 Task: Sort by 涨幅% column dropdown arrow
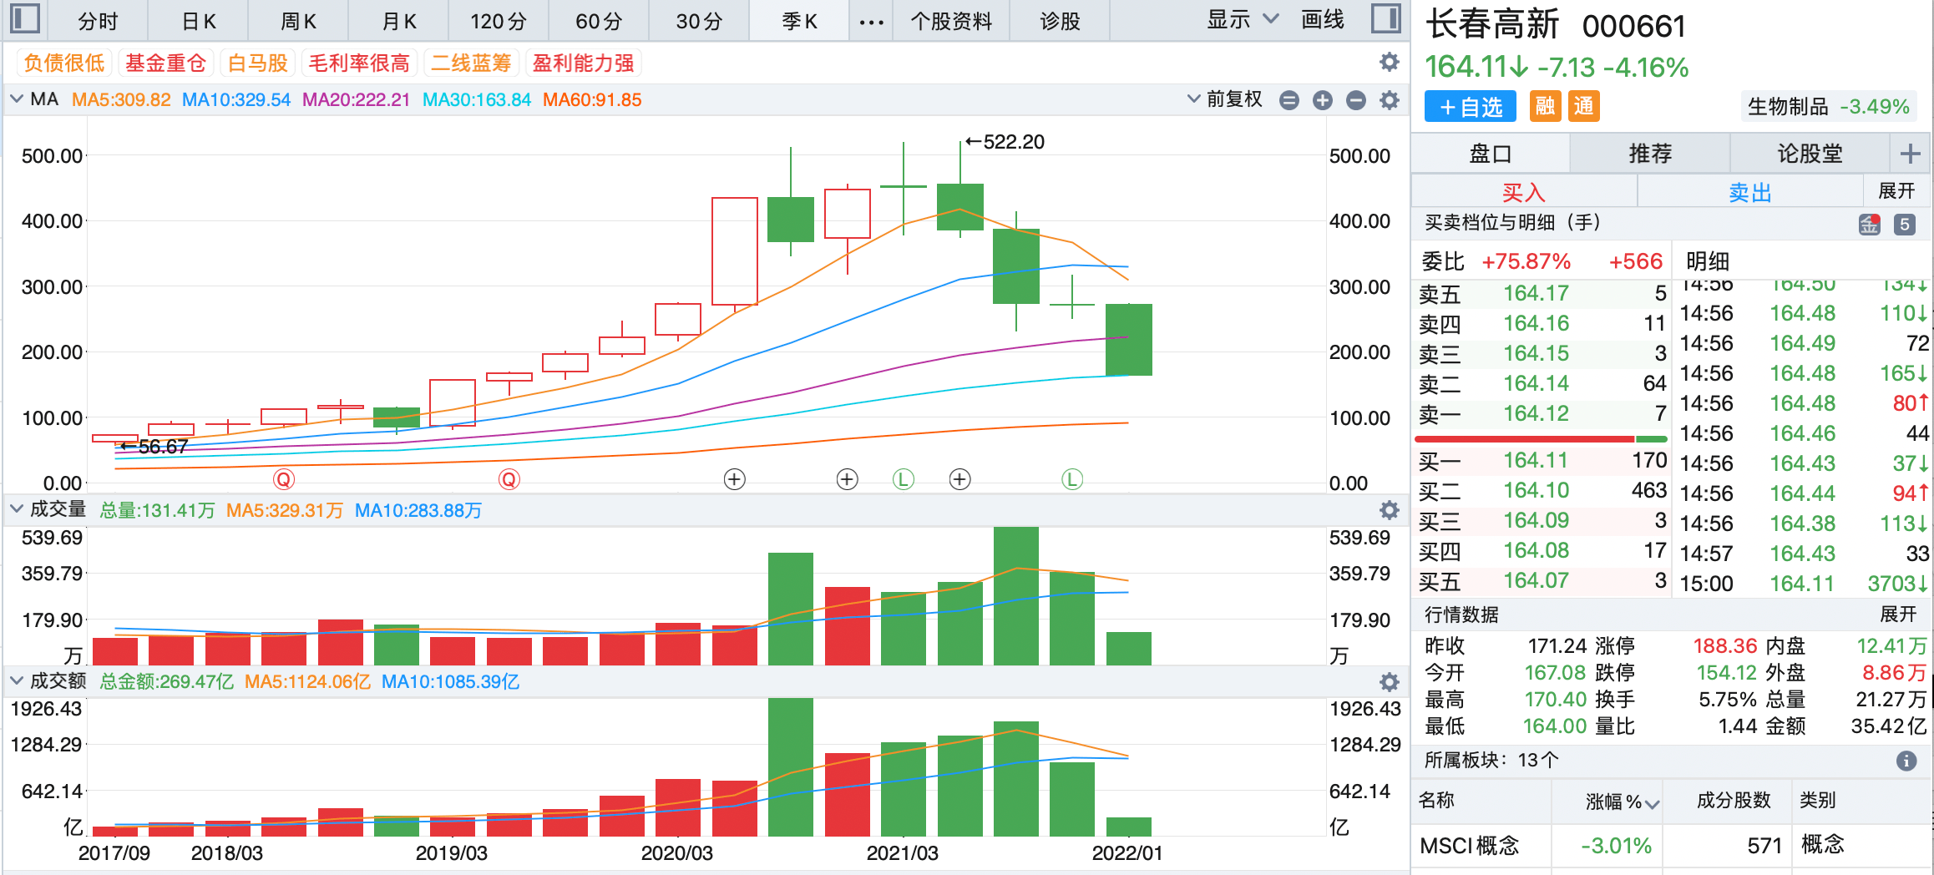pos(1652,804)
